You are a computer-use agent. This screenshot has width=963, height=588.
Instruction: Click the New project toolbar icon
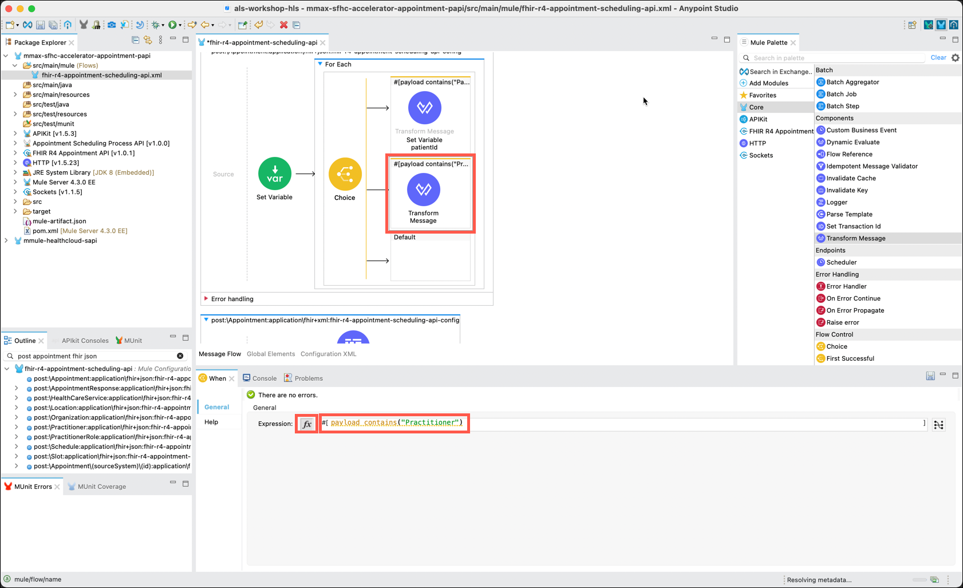pyautogui.click(x=10, y=25)
